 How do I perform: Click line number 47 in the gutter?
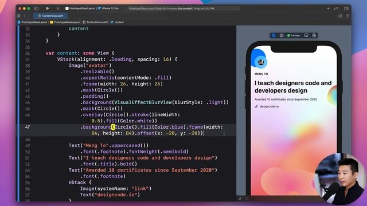(28, 127)
